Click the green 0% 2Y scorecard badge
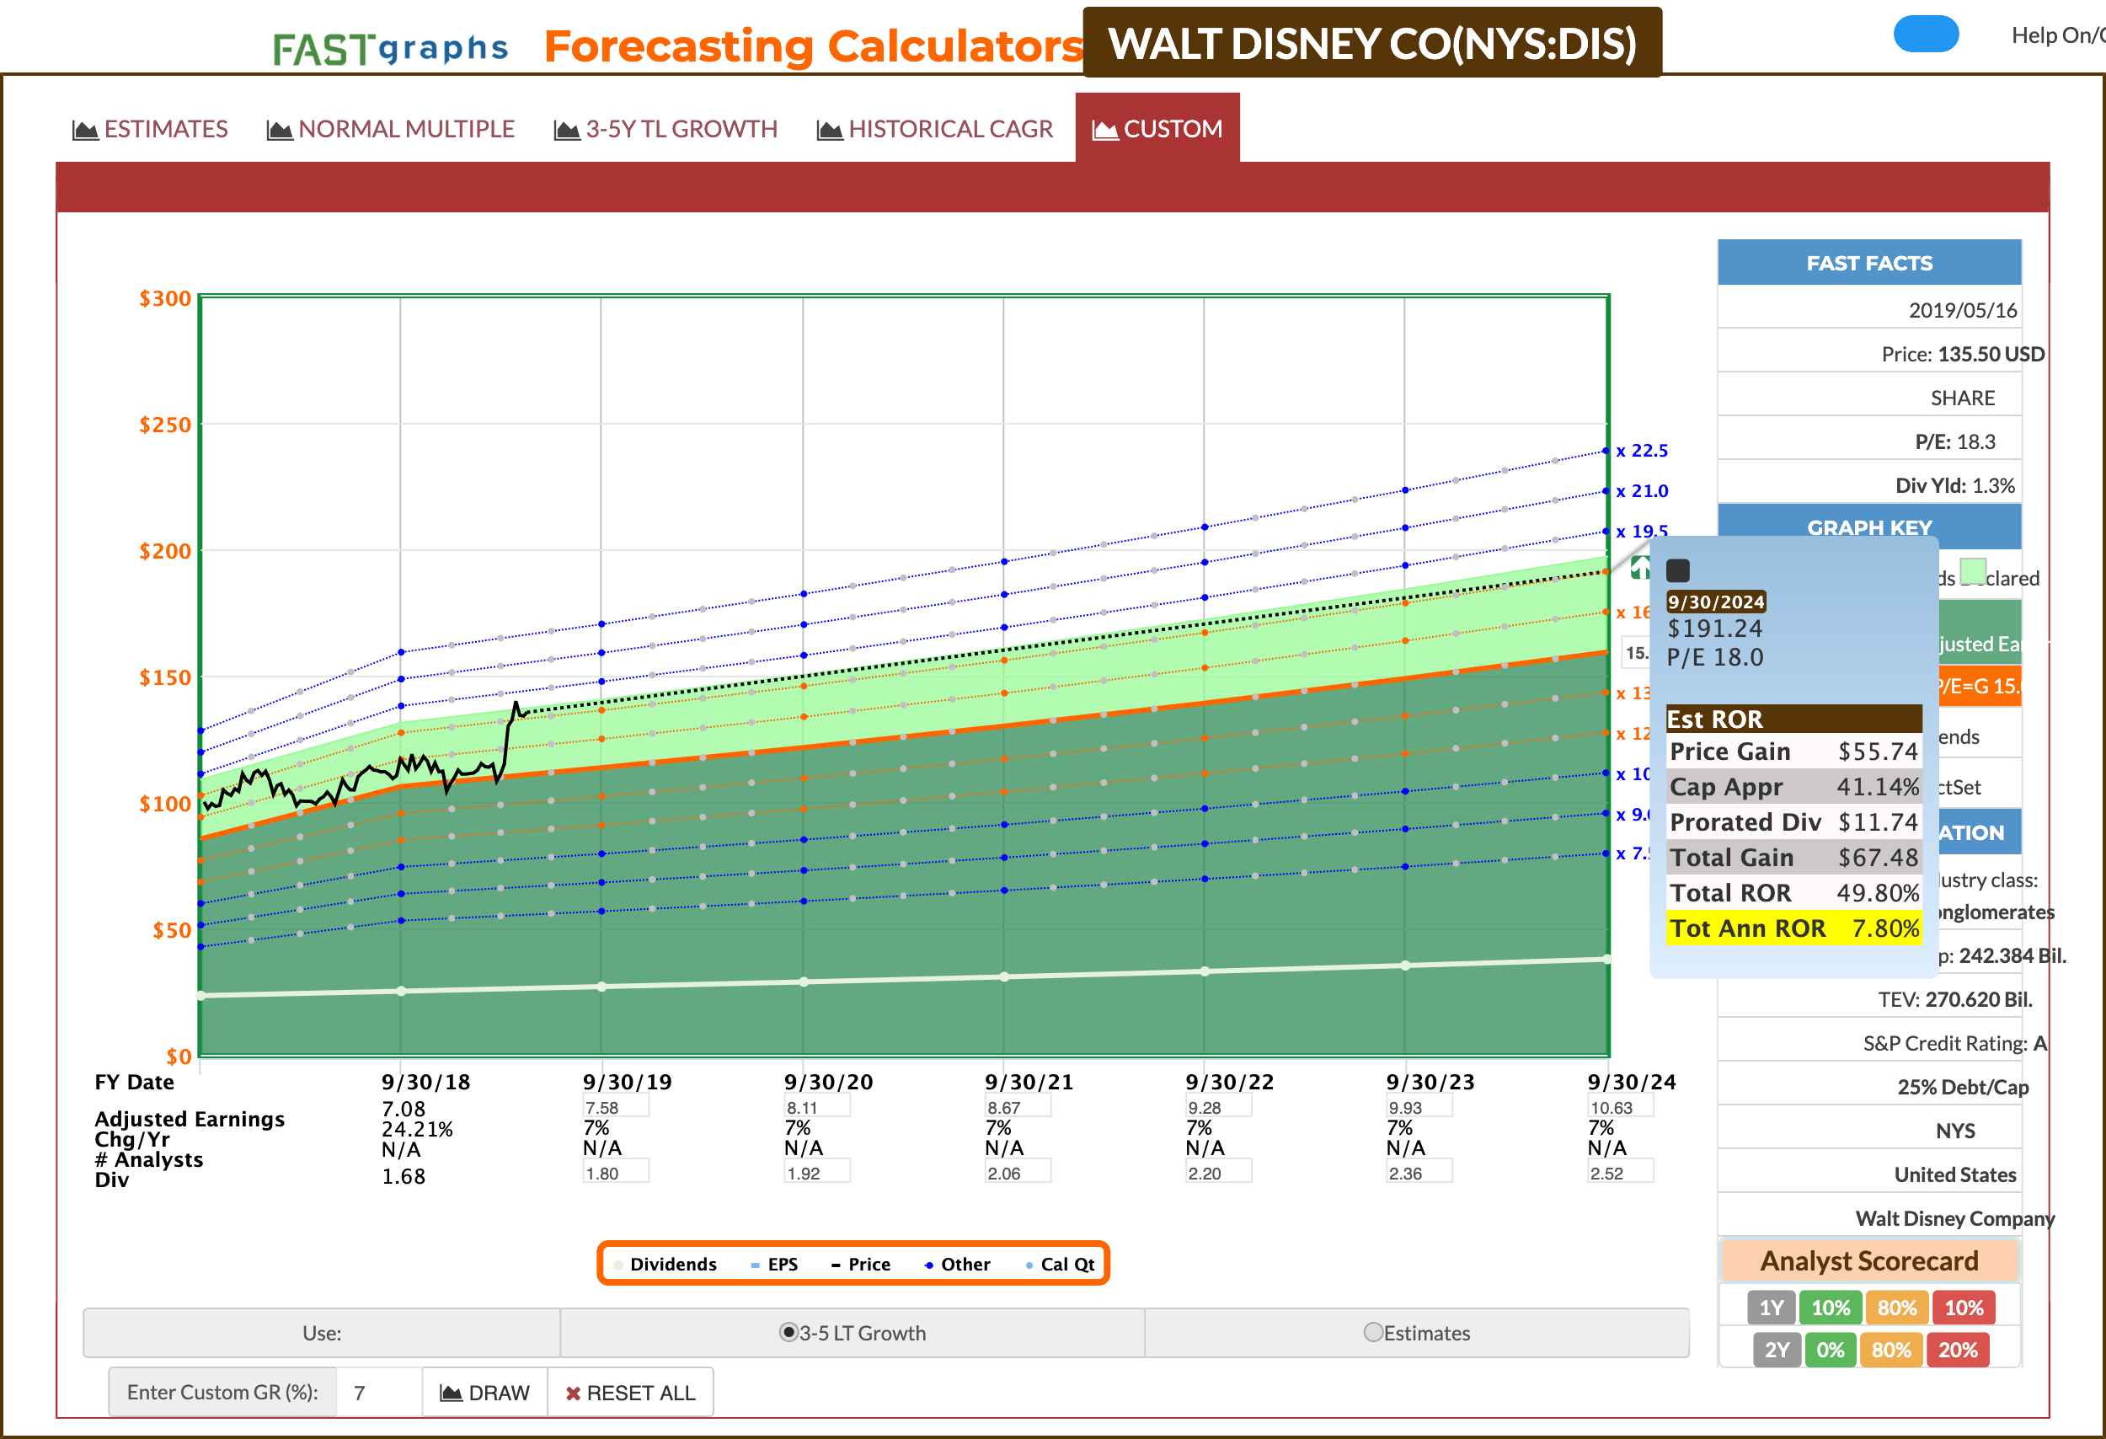The height and width of the screenshot is (1439, 2106). tap(1831, 1350)
